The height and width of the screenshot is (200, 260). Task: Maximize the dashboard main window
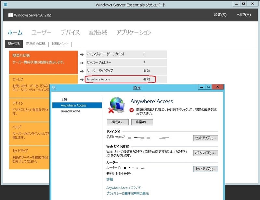(x=243, y=4)
